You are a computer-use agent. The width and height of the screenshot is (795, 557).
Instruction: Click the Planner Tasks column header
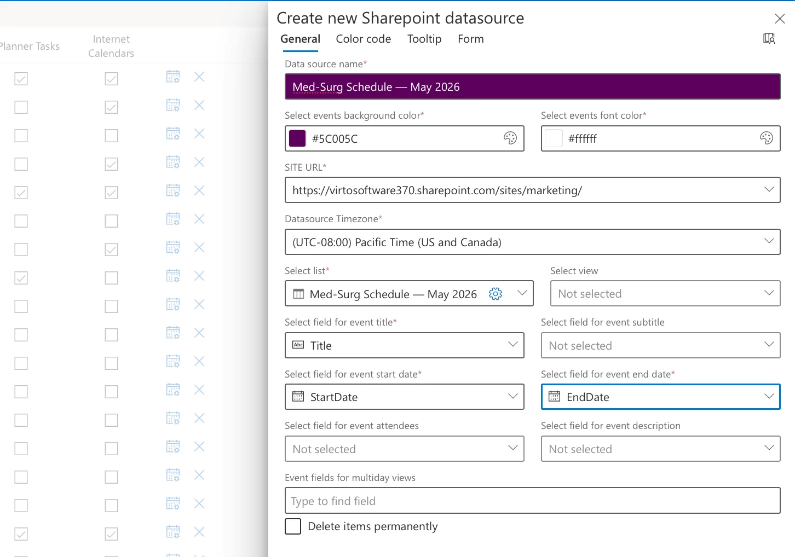(x=30, y=46)
